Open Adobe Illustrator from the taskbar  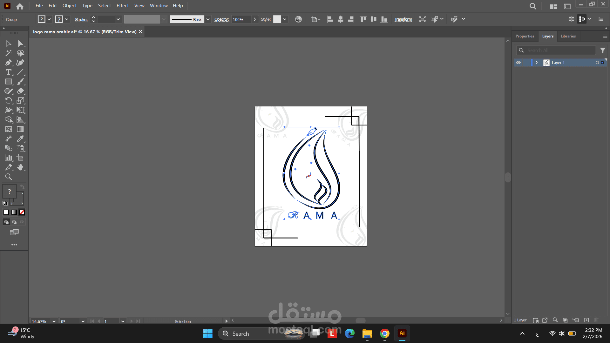[402, 333]
